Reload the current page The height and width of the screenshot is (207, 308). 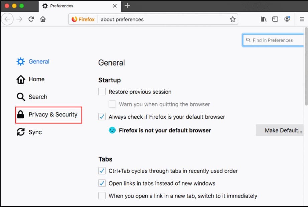click(x=31, y=19)
